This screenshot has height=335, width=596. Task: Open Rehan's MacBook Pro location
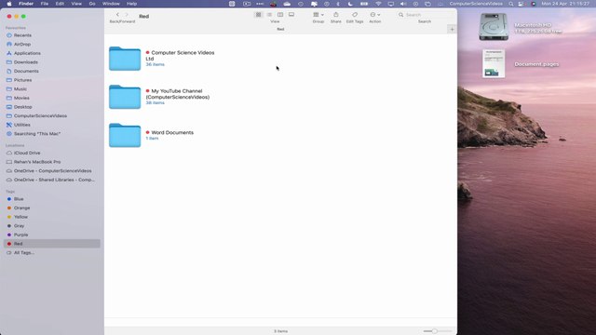click(37, 162)
